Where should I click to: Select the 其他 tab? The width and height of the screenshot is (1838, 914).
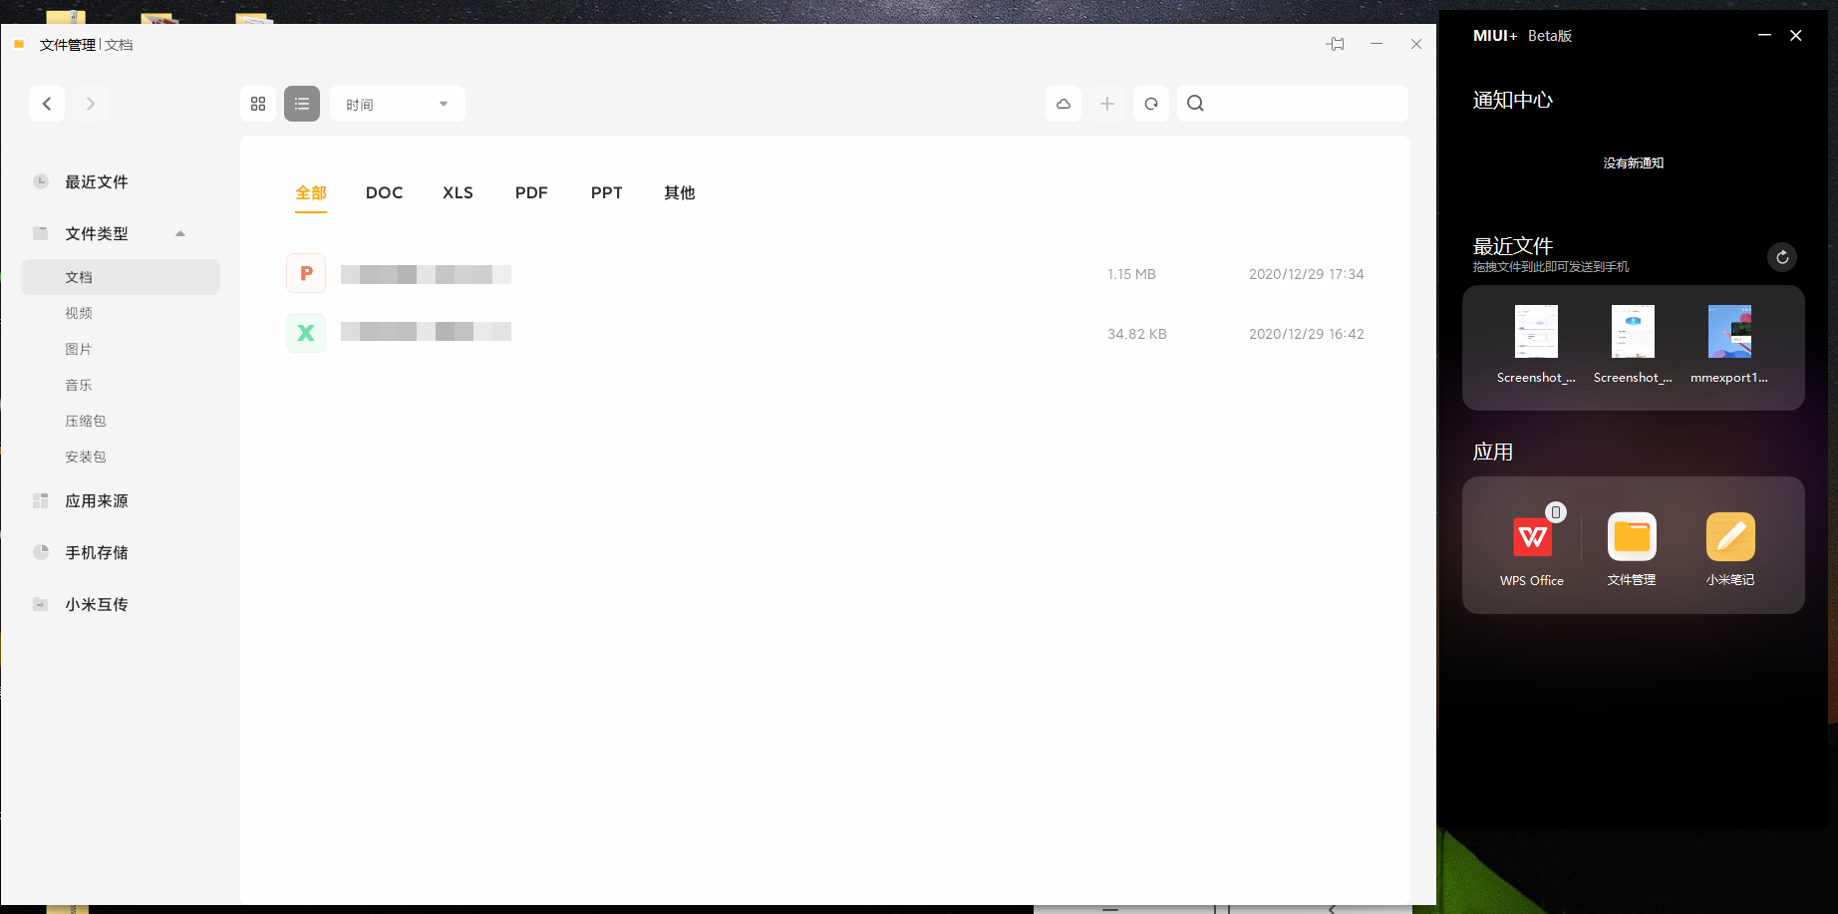680,192
